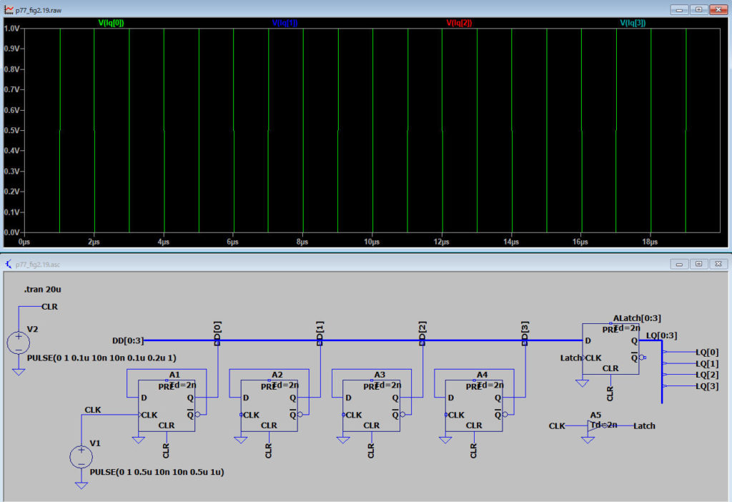Click the LQ[0] output net label
Screen dimensions: 732x502
point(706,352)
